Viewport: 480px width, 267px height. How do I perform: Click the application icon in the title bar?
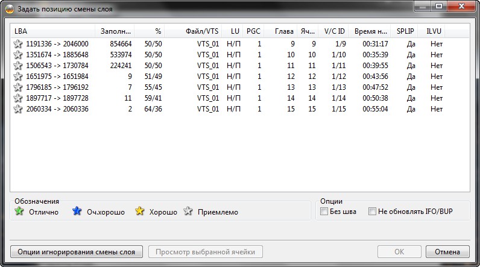tap(10, 9)
